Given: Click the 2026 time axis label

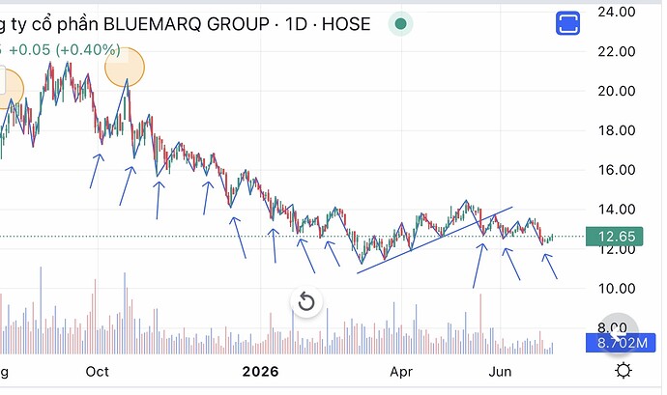Looking at the screenshot, I should pyautogui.click(x=260, y=372).
